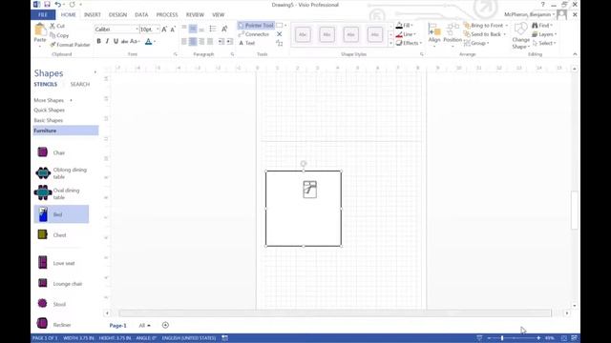
Task: Select the Recliner shape
Action: (53, 324)
